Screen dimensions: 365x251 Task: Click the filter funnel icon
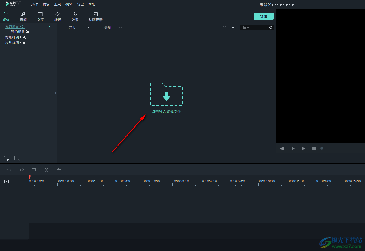[225, 28]
